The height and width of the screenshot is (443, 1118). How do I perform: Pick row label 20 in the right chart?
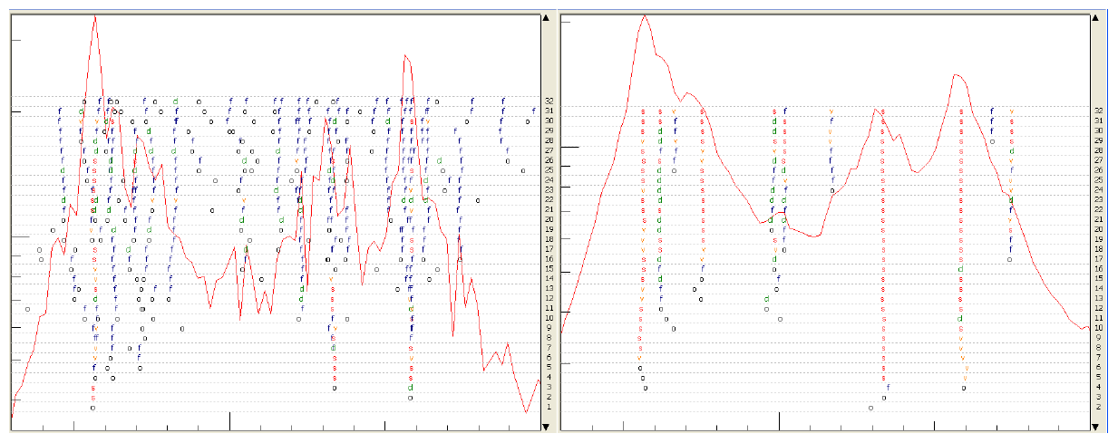[x=1099, y=229]
